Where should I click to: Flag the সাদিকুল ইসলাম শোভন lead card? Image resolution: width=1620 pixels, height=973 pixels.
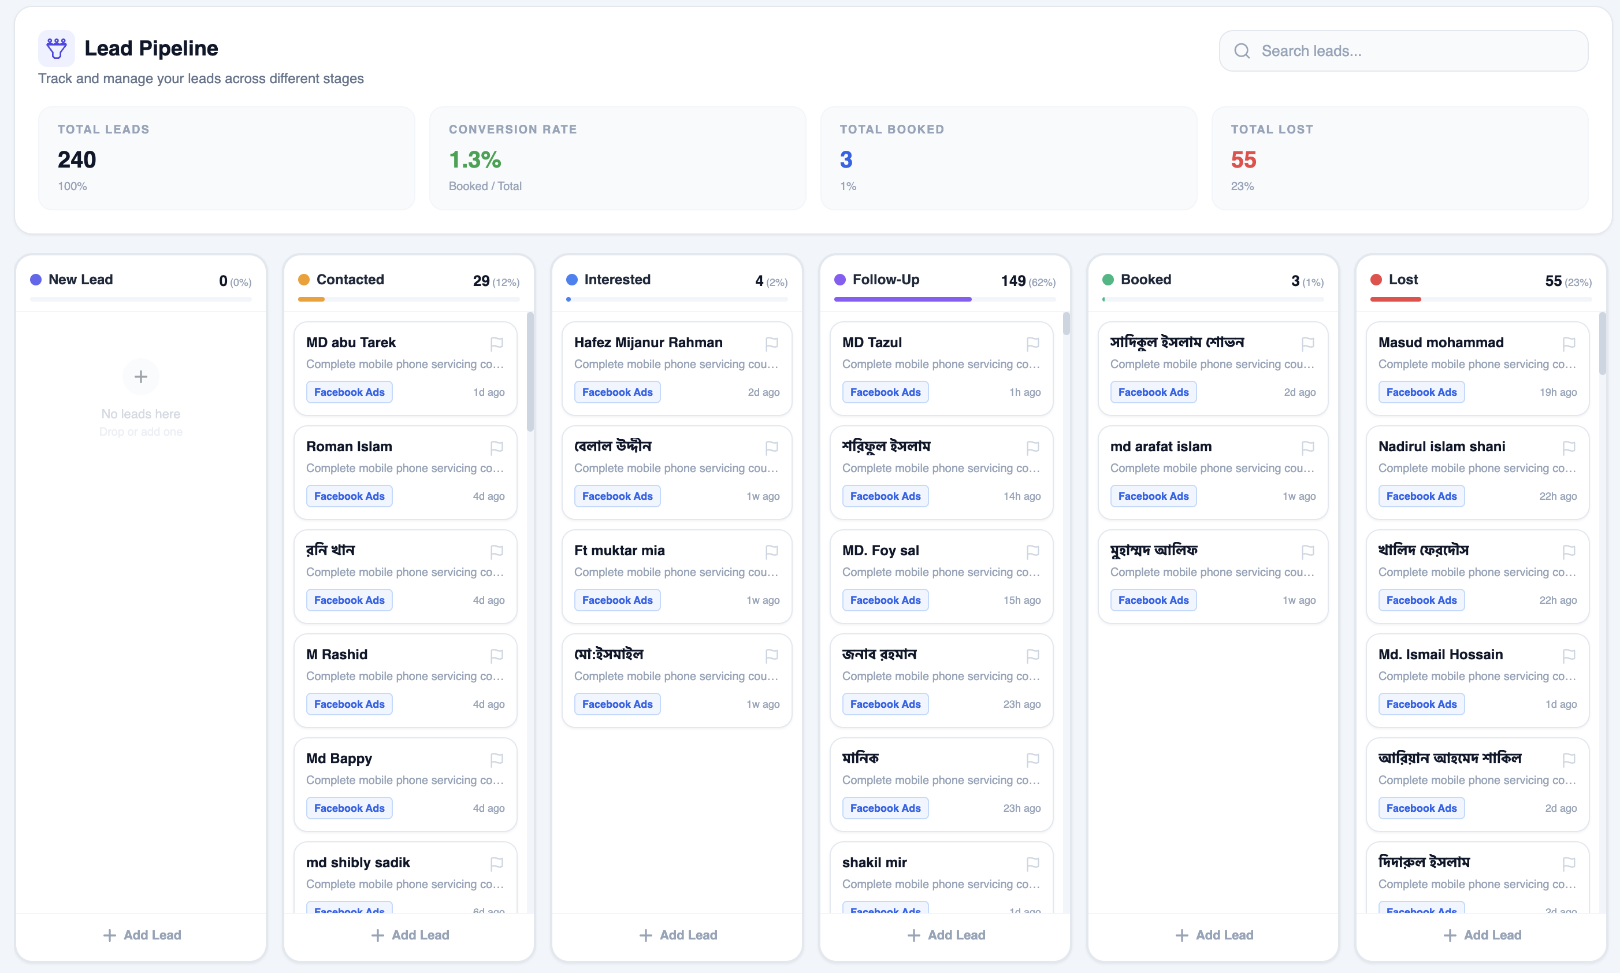click(x=1307, y=344)
